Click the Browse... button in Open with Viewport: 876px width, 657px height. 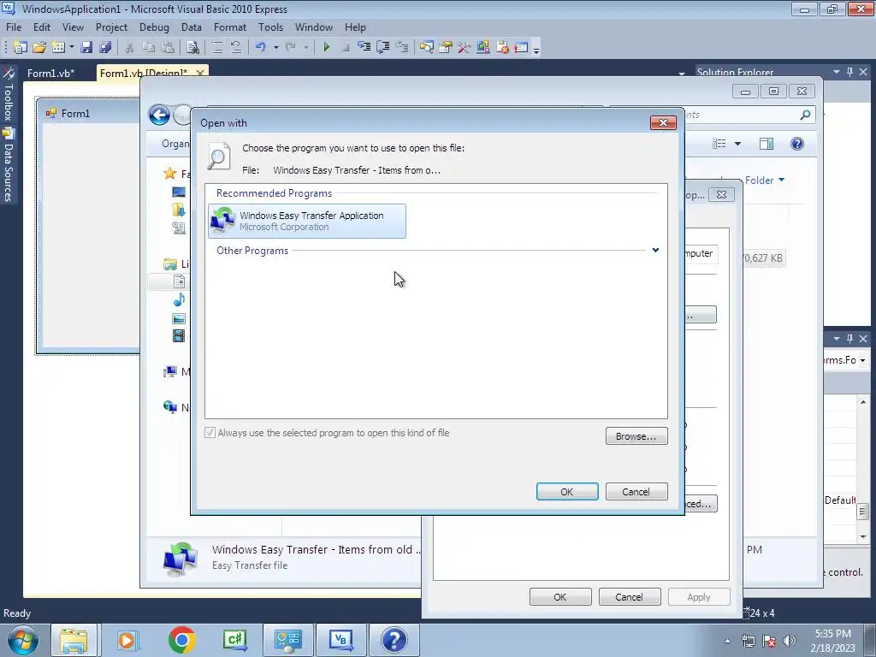tap(636, 435)
